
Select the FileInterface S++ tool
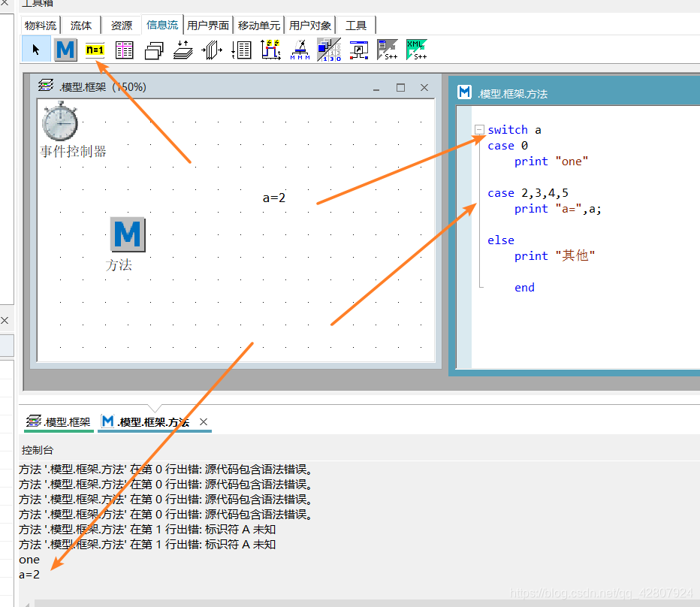tap(388, 50)
